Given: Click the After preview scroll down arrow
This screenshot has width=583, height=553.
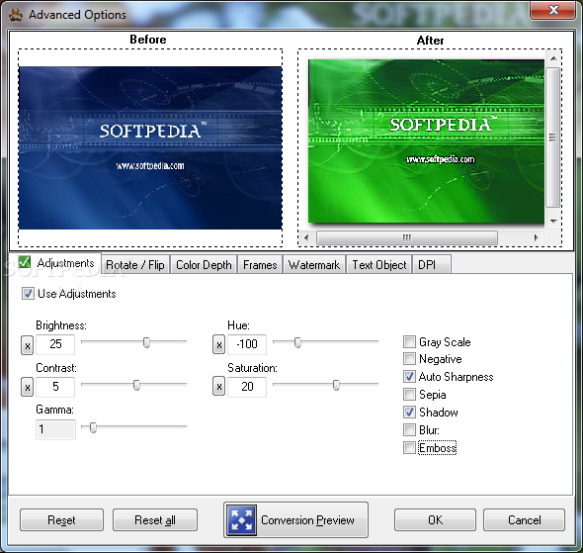Looking at the screenshot, I should [x=553, y=221].
